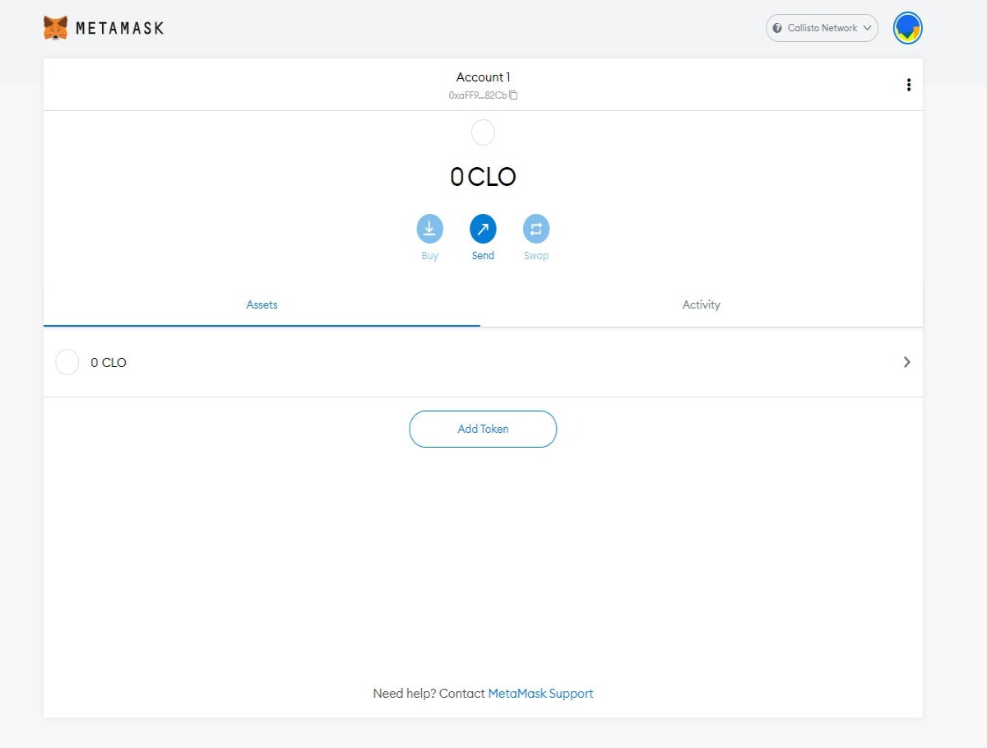987x748 pixels.
Task: Click the MetaMask fox logo
Action: 55,28
